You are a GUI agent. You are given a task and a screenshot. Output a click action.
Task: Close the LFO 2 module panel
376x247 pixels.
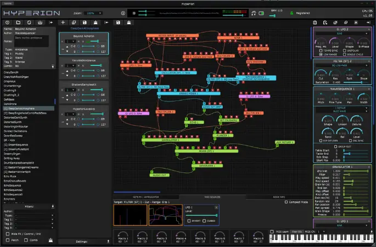pyautogui.click(x=369, y=28)
